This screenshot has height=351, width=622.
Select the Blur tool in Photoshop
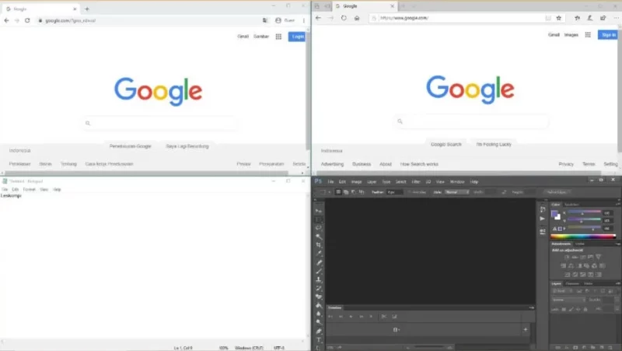[x=319, y=314]
